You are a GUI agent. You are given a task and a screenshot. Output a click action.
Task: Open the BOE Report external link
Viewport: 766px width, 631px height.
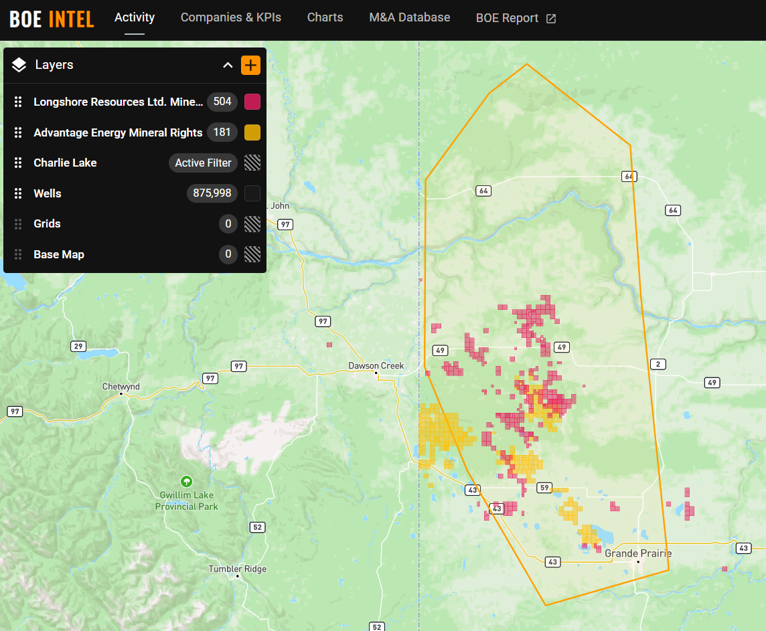coord(516,18)
